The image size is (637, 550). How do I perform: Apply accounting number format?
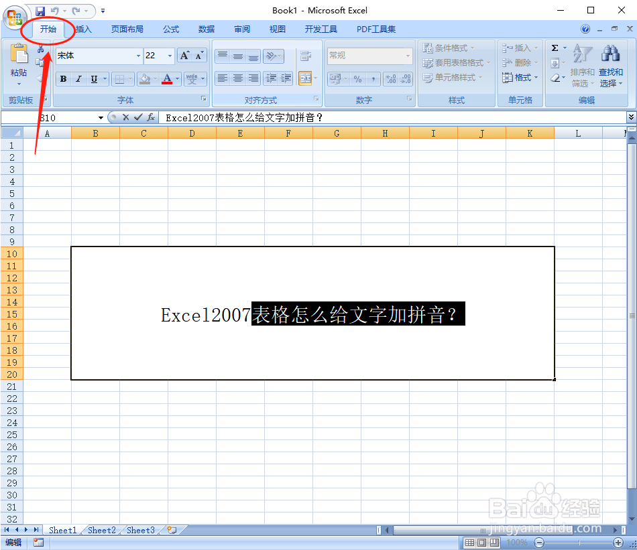335,79
